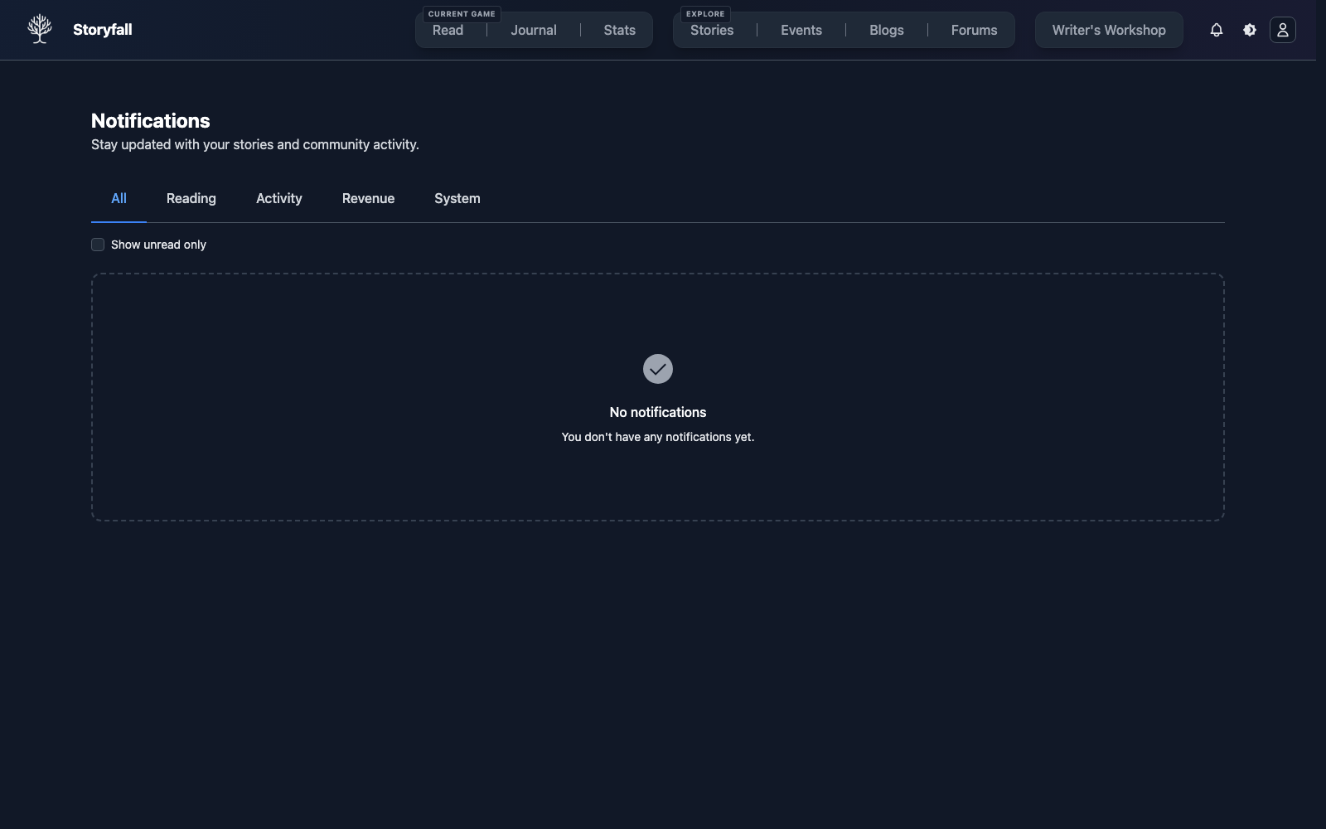The image size is (1326, 829).
Task: Switch to the Reading notifications tab
Action: pos(191,198)
